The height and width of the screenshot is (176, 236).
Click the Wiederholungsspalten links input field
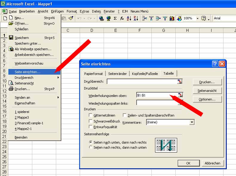[x=157, y=103]
